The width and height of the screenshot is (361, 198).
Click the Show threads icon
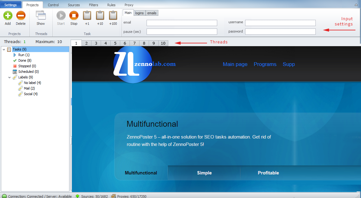click(41, 15)
